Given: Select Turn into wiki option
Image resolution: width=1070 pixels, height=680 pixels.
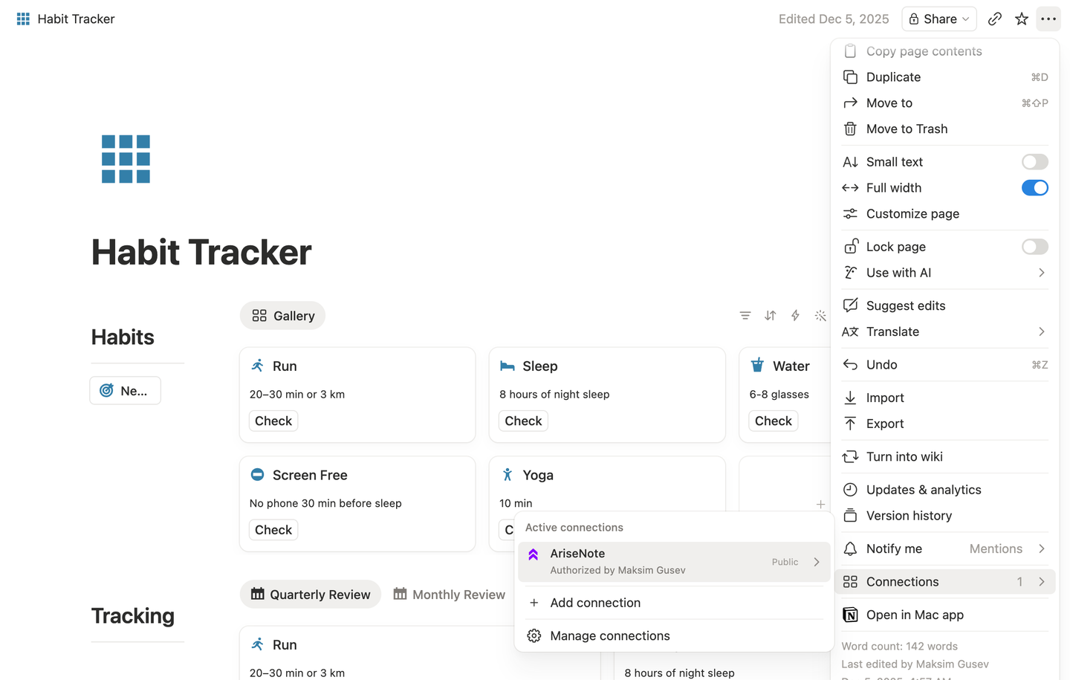Looking at the screenshot, I should click(x=945, y=457).
